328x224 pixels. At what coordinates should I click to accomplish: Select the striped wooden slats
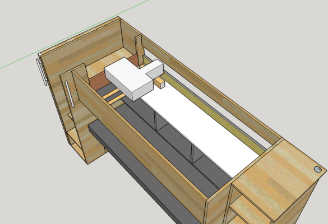pyautogui.click(x=114, y=96)
